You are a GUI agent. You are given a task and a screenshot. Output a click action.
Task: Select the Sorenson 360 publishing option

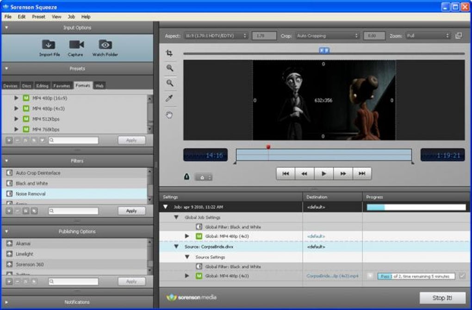tap(75, 264)
